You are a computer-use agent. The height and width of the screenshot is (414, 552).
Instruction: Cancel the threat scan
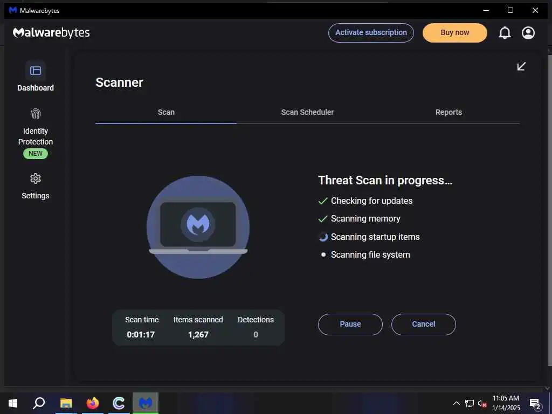pos(424,324)
